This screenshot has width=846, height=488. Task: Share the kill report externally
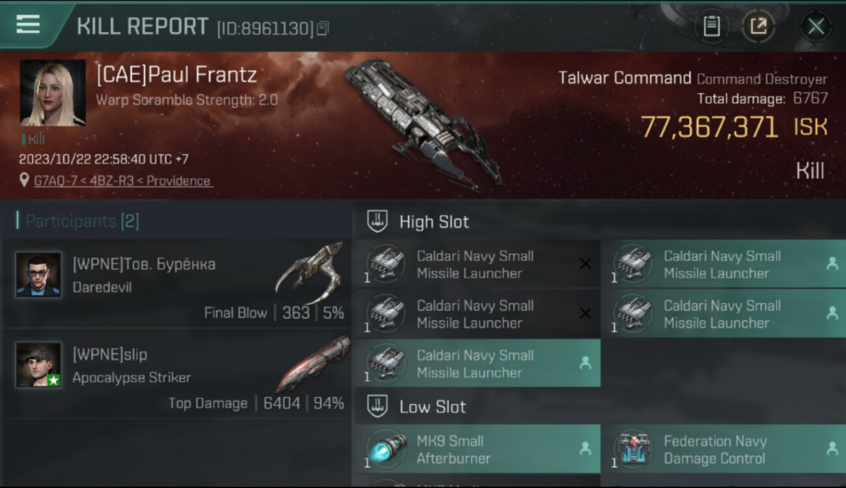[758, 26]
